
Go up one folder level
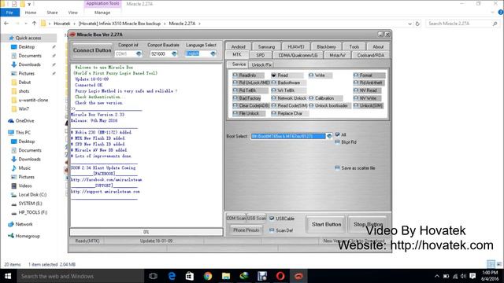point(35,24)
